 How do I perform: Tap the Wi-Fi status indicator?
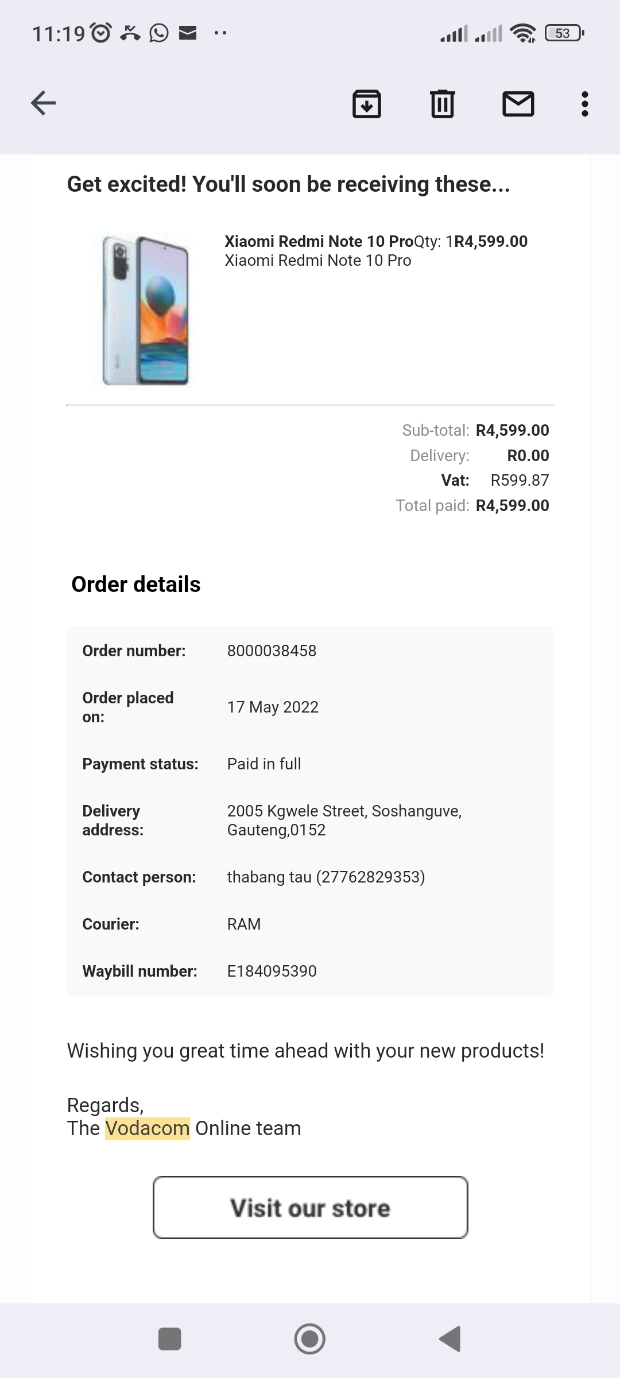(x=523, y=32)
